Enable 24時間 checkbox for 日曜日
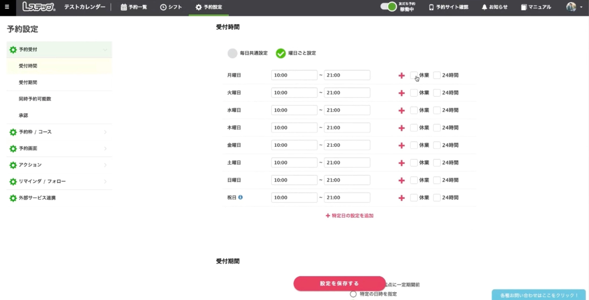 tap(437, 180)
